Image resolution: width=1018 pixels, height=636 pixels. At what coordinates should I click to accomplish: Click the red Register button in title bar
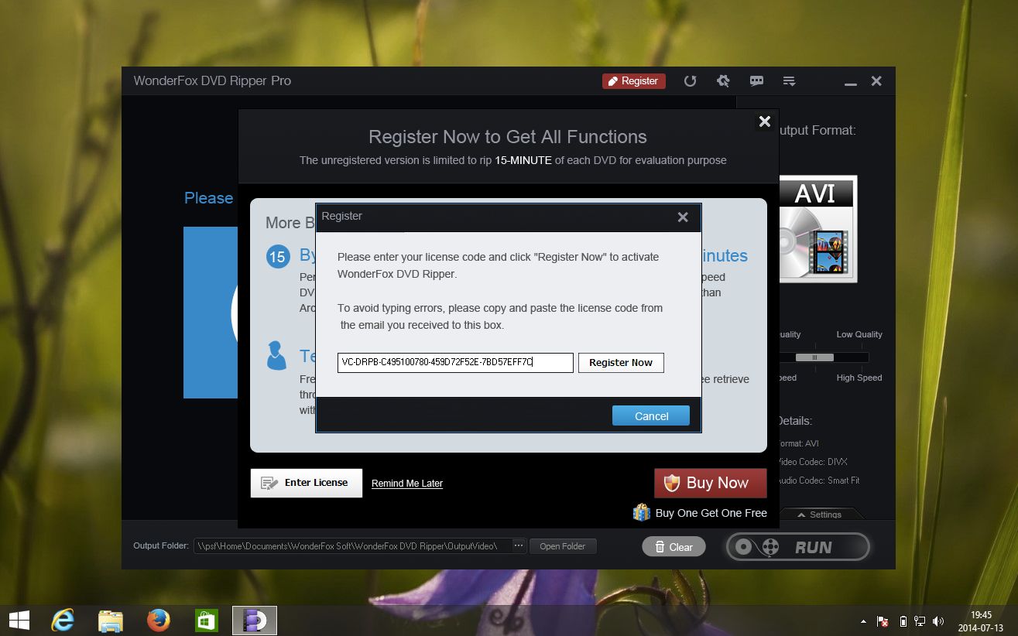[x=633, y=80]
